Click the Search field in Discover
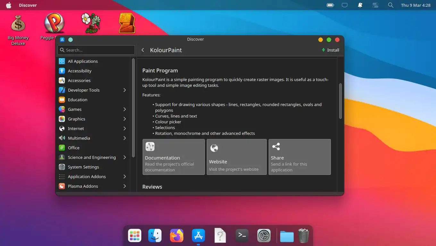Viewport: 436px width, 246px height. point(96,50)
